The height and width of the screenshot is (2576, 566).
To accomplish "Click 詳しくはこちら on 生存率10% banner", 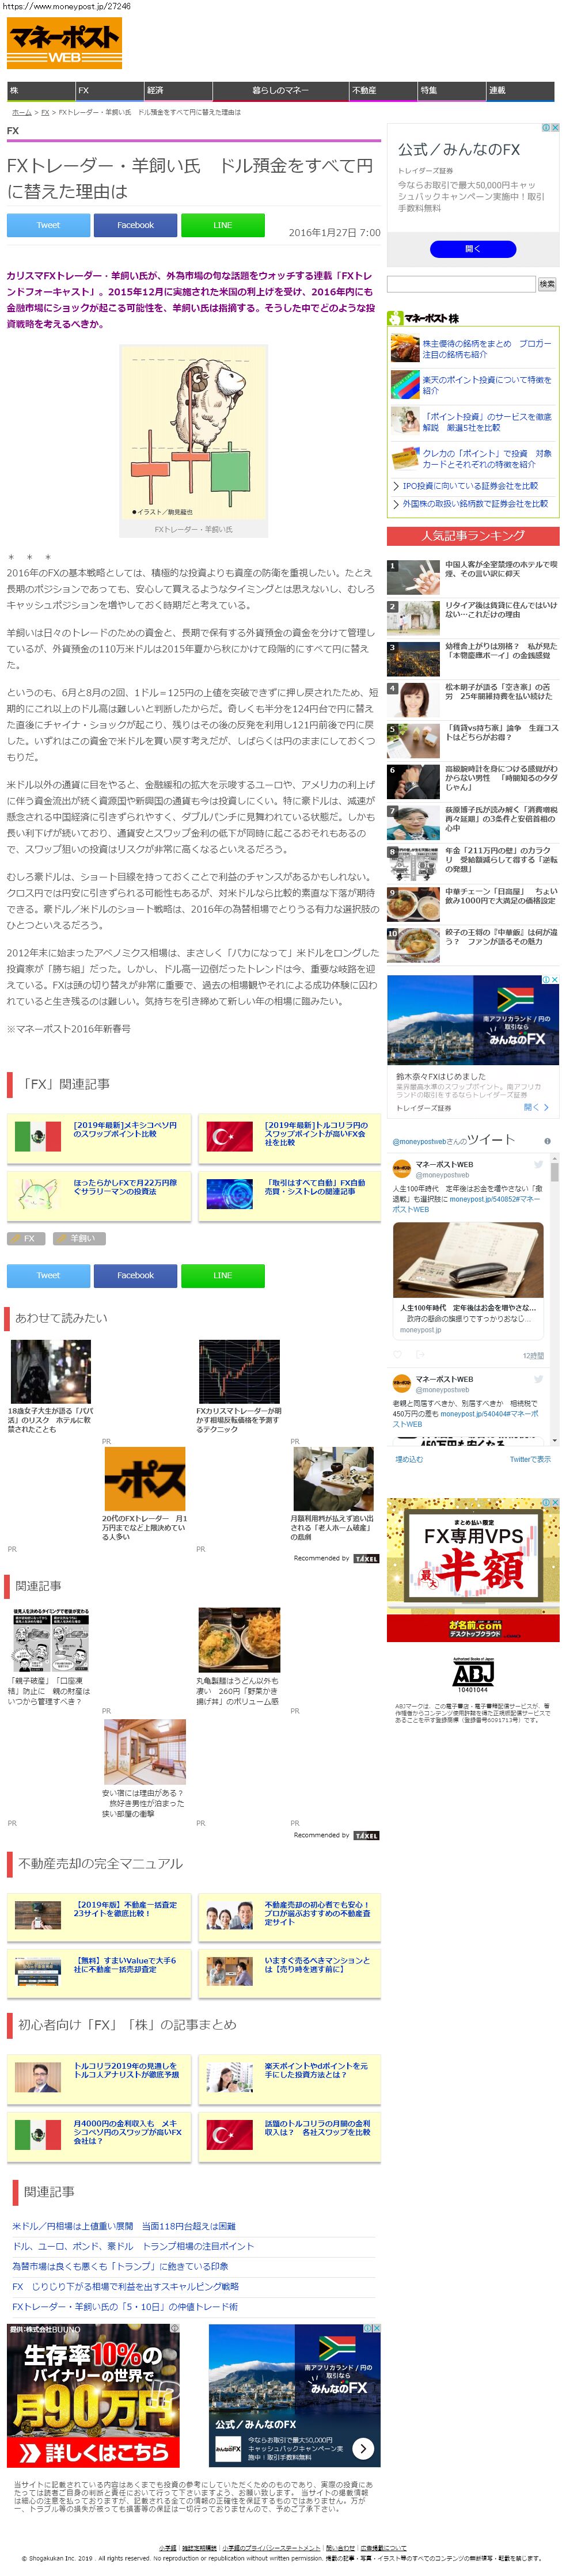I will tap(93, 2452).
